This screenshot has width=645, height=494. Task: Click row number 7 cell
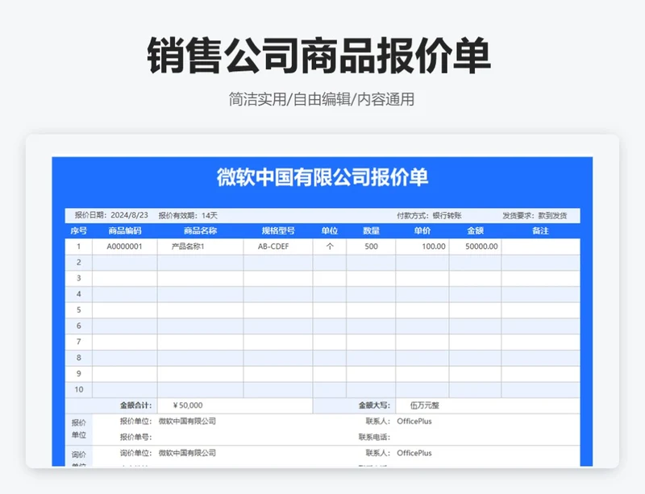(78, 342)
